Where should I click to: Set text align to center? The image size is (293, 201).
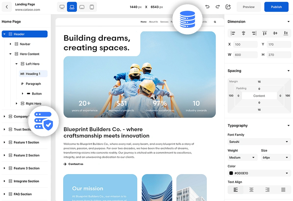pos(251,190)
